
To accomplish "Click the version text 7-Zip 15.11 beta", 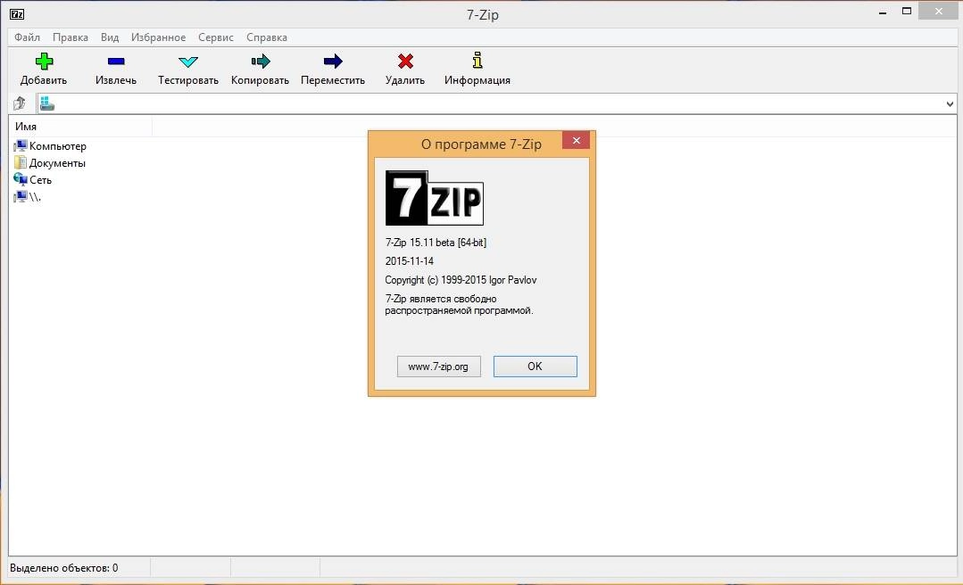I will 436,243.
